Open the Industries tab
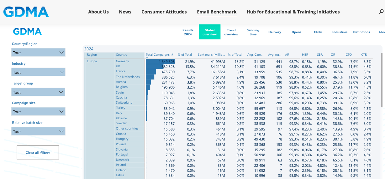 point(340,32)
